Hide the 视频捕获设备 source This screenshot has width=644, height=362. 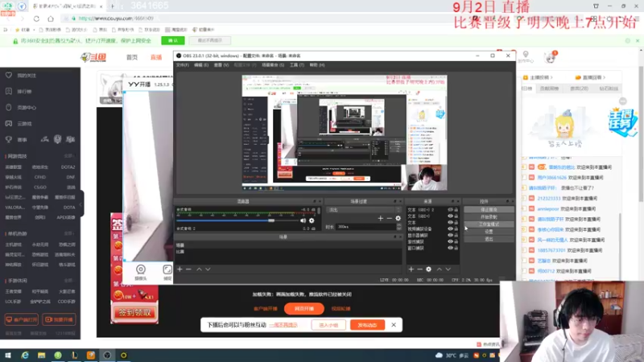coord(450,228)
